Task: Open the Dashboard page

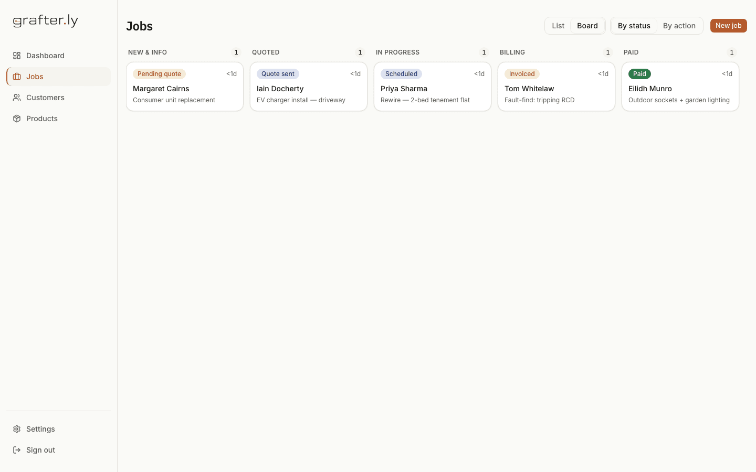Action: pos(58,56)
